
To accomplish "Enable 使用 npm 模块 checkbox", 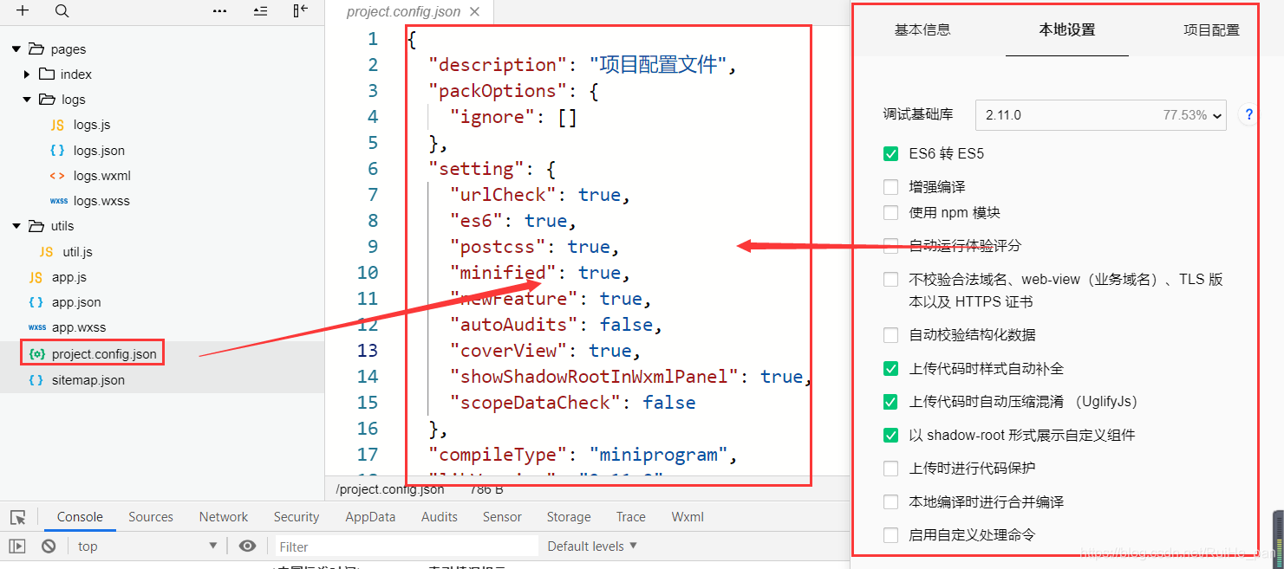I will tap(890, 212).
